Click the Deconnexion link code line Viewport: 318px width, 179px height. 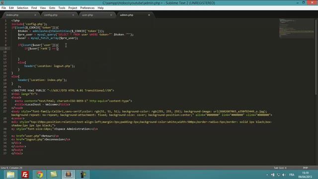pyautogui.click(x=41, y=139)
